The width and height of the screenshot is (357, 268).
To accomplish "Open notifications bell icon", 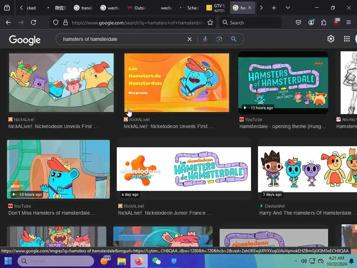I will 351,261.
